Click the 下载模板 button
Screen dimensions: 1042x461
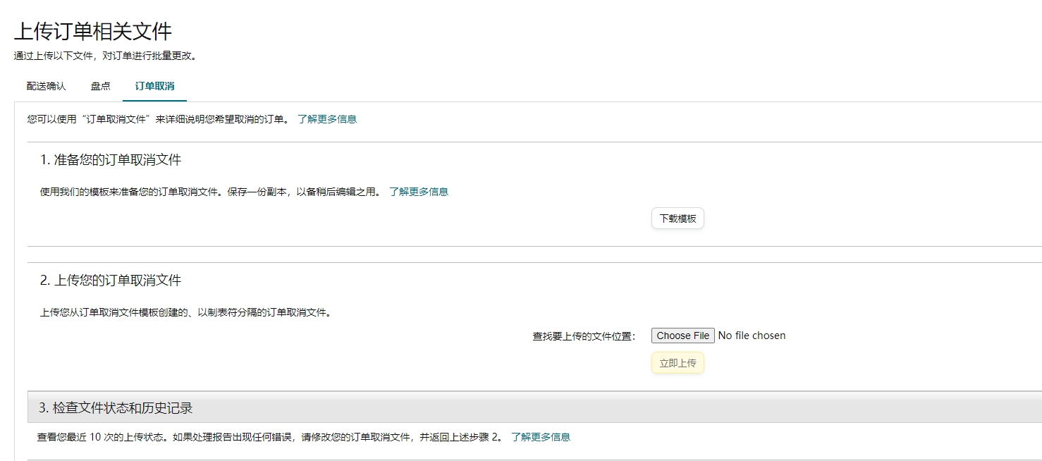pyautogui.click(x=678, y=219)
